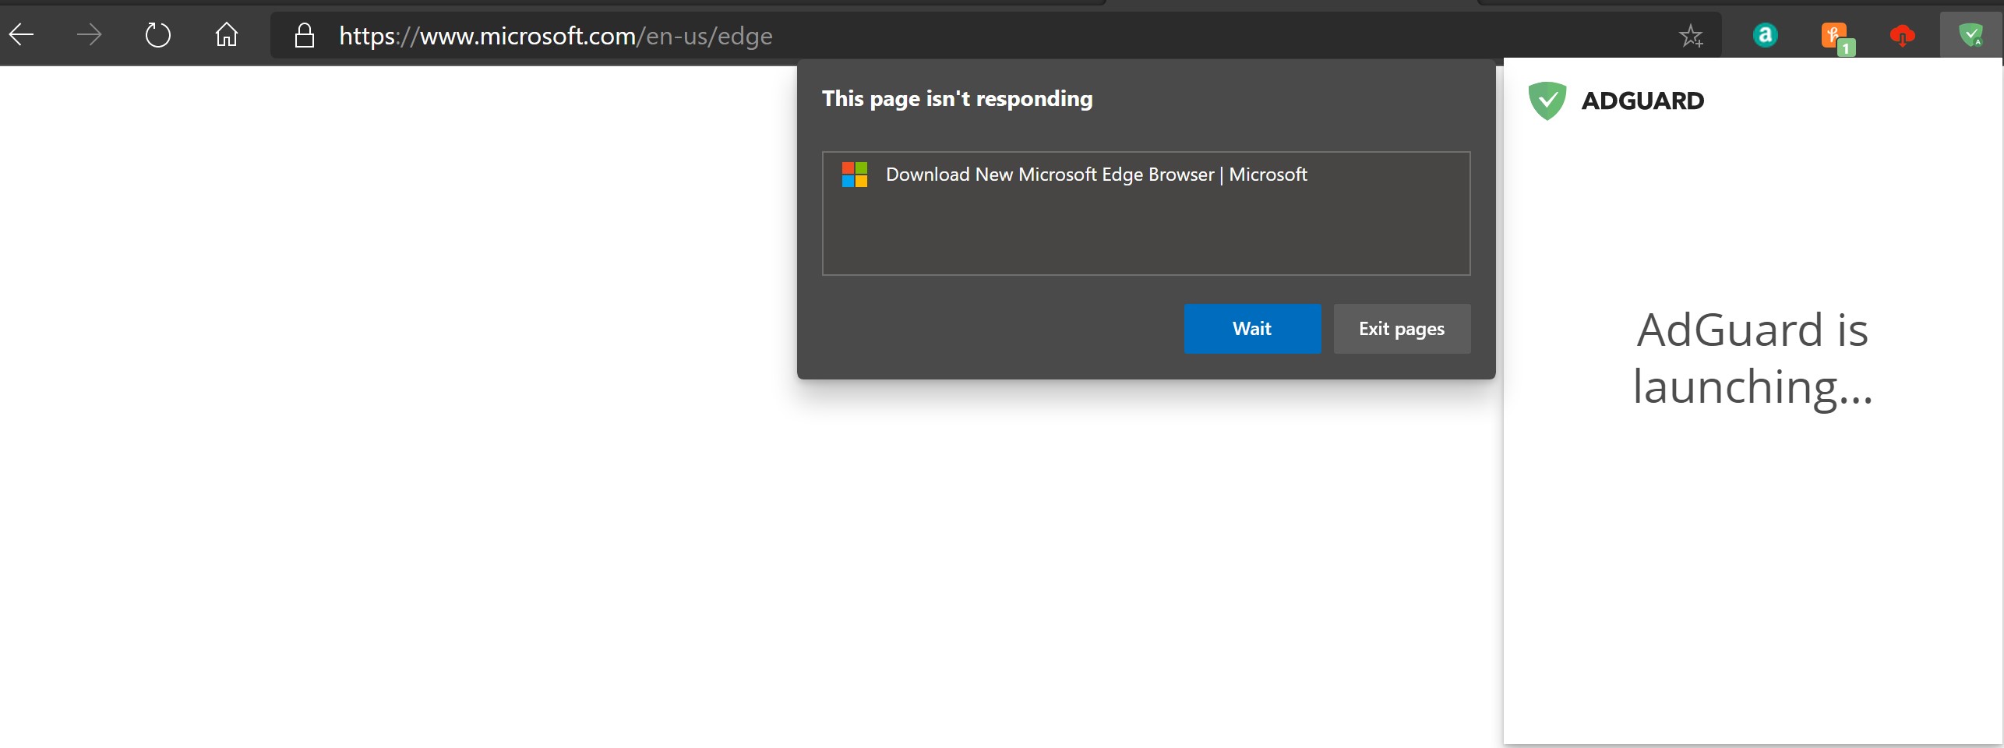Click the AdGuard is launching message

(x=1752, y=358)
